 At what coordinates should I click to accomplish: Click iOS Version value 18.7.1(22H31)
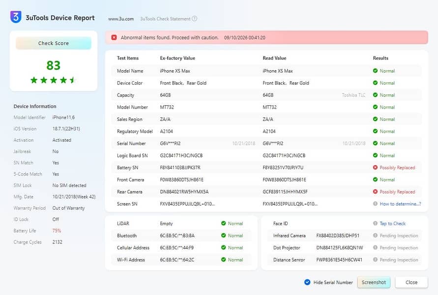click(66, 128)
